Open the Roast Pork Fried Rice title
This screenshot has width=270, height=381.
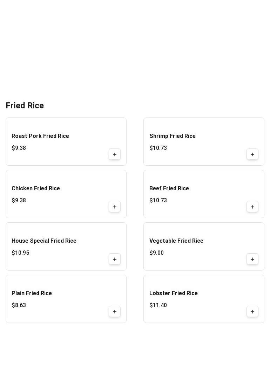[x=40, y=136]
